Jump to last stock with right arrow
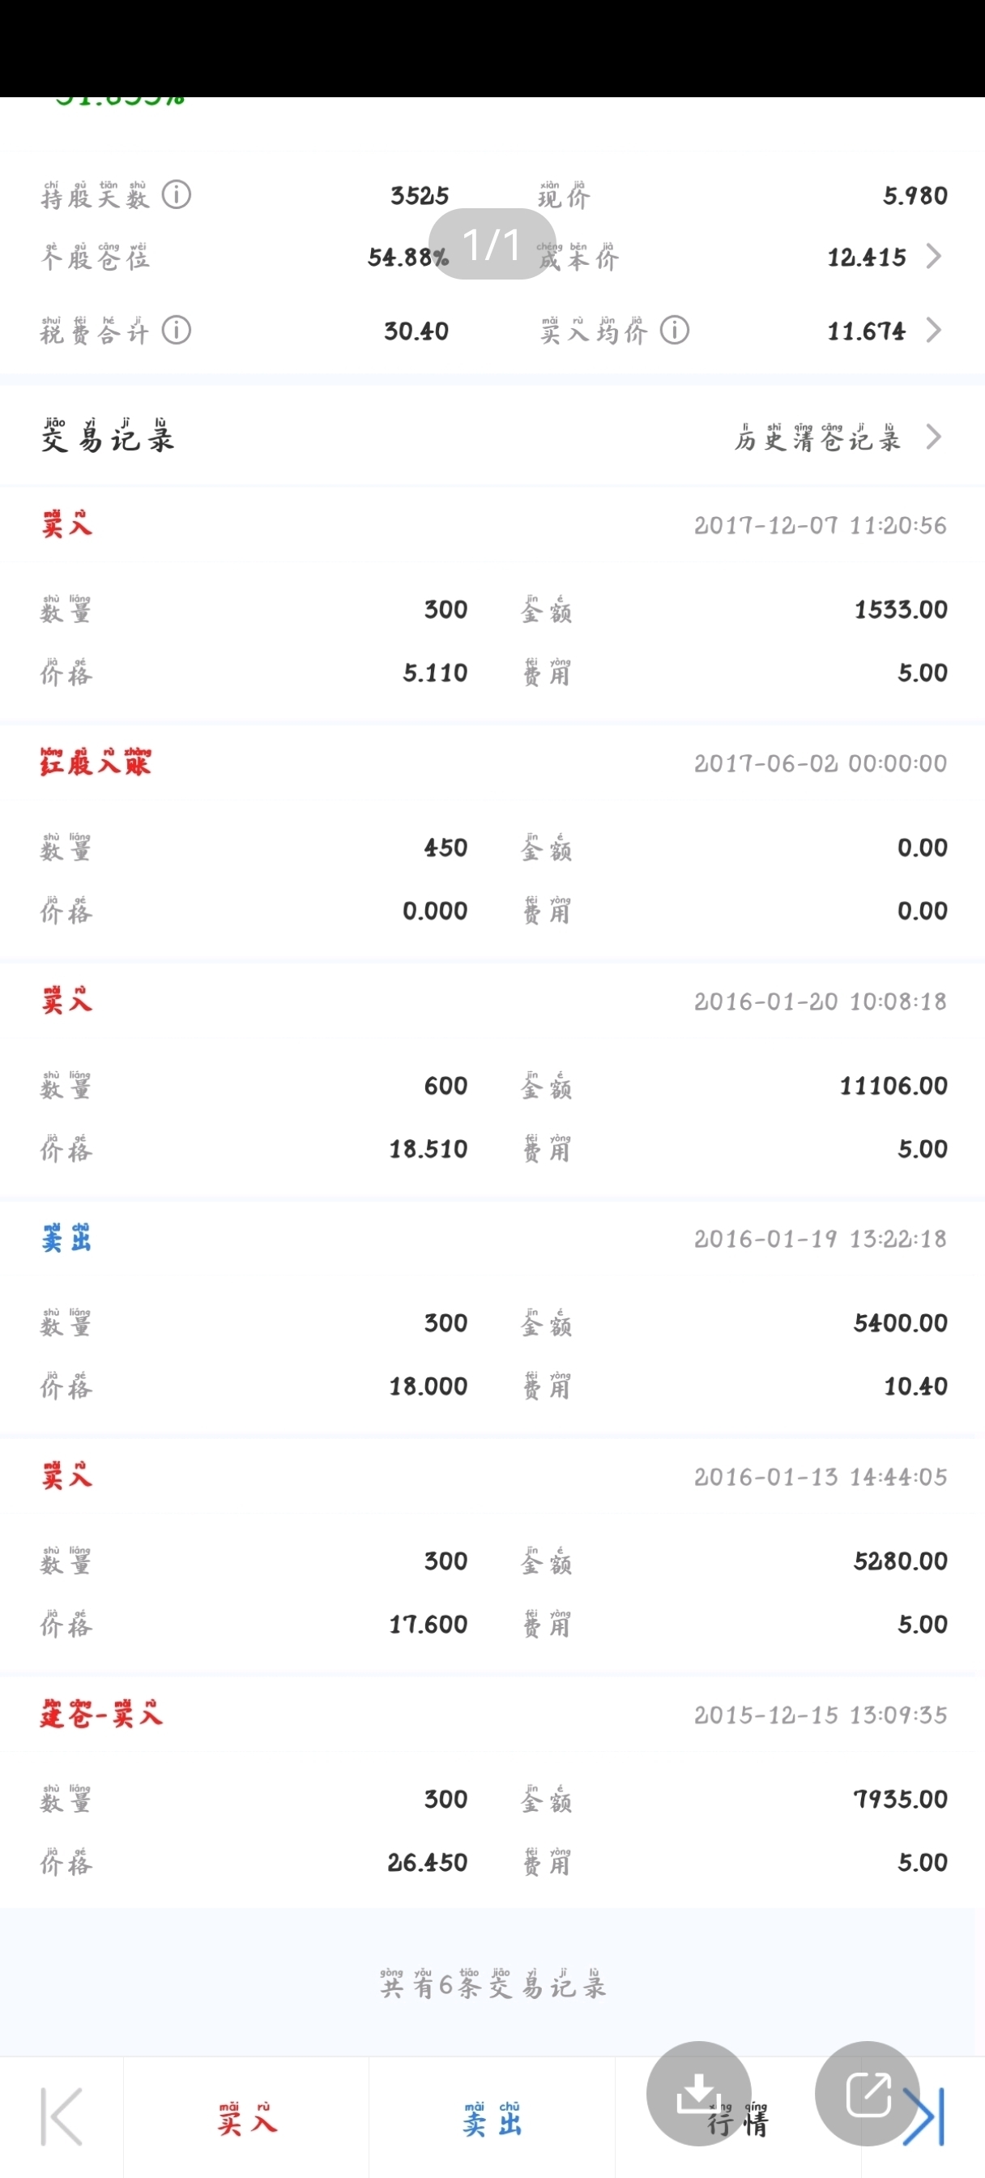Viewport: 985px width, 2178px height. tap(923, 2116)
